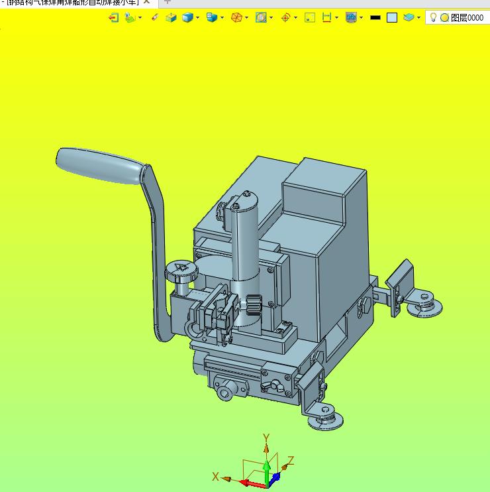
Task: Click the monitor display settings icon
Action: click(x=351, y=17)
